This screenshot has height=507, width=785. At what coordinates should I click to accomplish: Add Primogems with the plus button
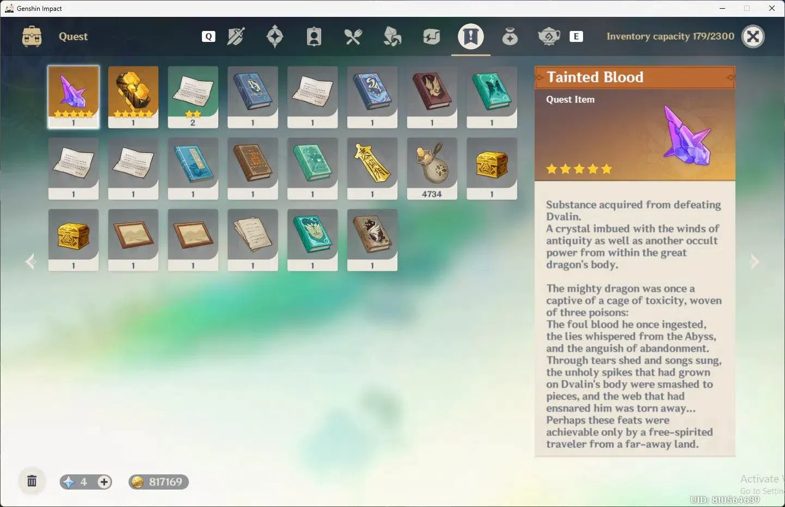pos(104,482)
